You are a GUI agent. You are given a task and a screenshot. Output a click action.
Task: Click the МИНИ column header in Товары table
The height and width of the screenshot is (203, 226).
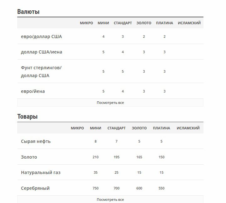pyautogui.click(x=95, y=128)
